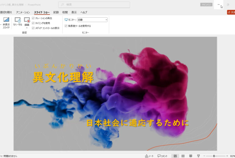Open the Animations (アニメーション) tab
The width and height of the screenshot is (235, 158).
[x=23, y=12]
